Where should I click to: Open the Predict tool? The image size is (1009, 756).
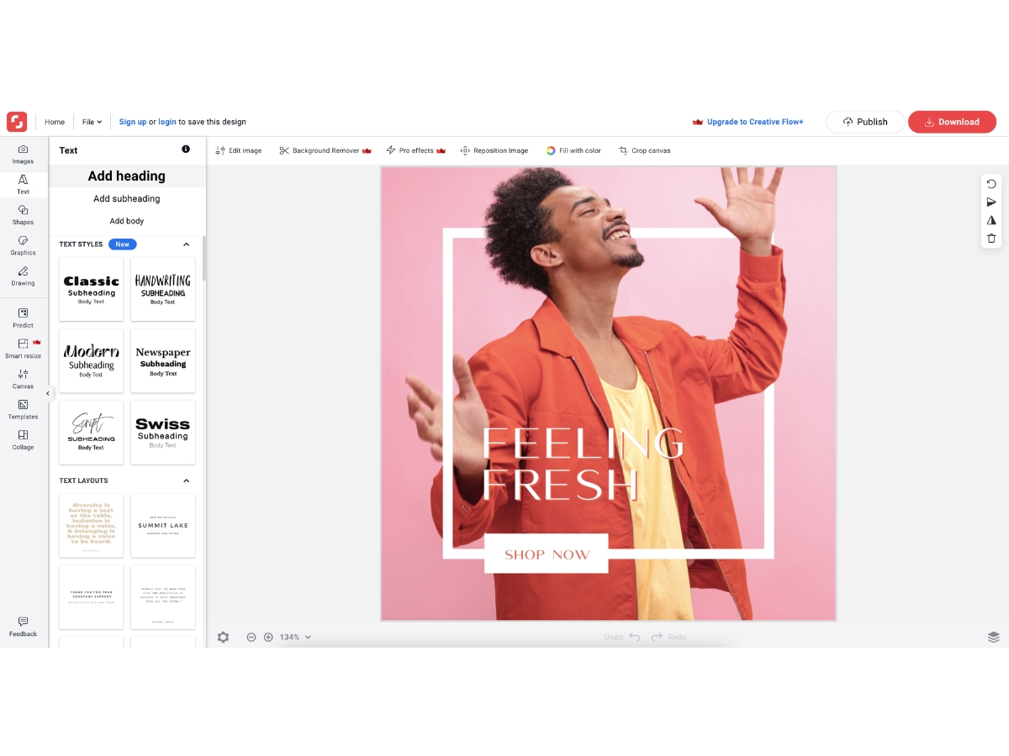point(23,318)
